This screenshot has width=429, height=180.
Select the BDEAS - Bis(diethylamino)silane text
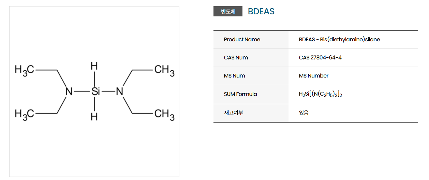(x=339, y=40)
